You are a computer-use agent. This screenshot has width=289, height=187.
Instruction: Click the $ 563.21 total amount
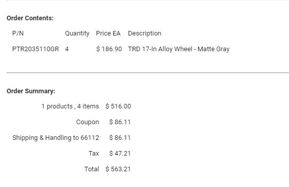(118, 169)
